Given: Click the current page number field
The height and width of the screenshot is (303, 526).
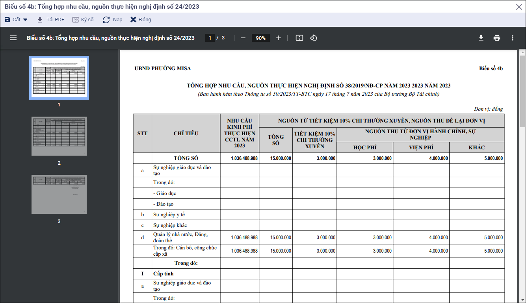Looking at the screenshot, I should pos(210,38).
